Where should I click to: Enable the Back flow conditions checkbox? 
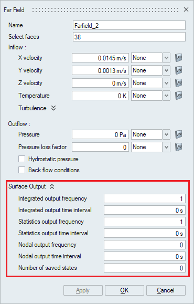(21, 170)
